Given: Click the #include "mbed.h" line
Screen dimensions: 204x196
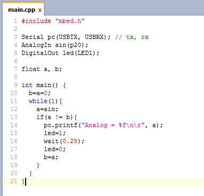Looking at the screenshot, I should 53,21.
